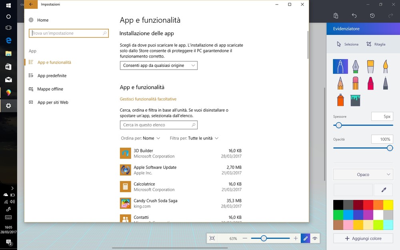Open App predefinite sidebar item
This screenshot has width=400, height=250.
pos(48,76)
